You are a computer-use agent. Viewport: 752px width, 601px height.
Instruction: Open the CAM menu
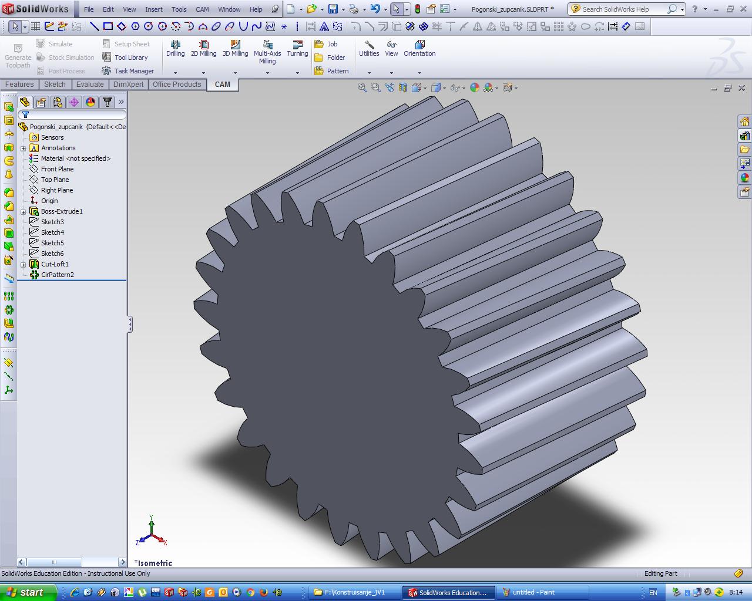tap(202, 9)
